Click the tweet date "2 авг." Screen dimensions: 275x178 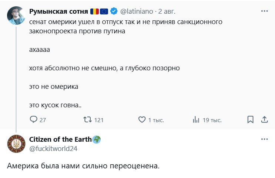tap(166, 11)
